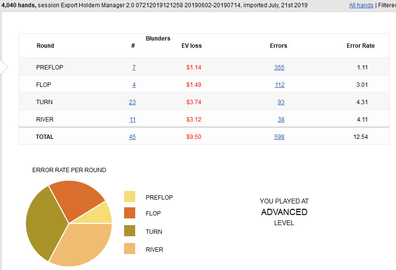Click the Round column header

coord(45,46)
